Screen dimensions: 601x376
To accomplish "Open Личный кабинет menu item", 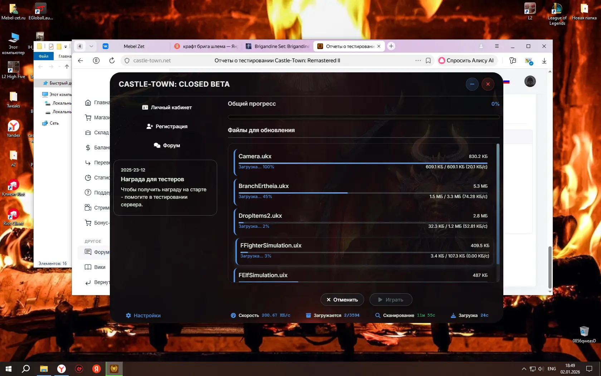I will click(x=167, y=107).
